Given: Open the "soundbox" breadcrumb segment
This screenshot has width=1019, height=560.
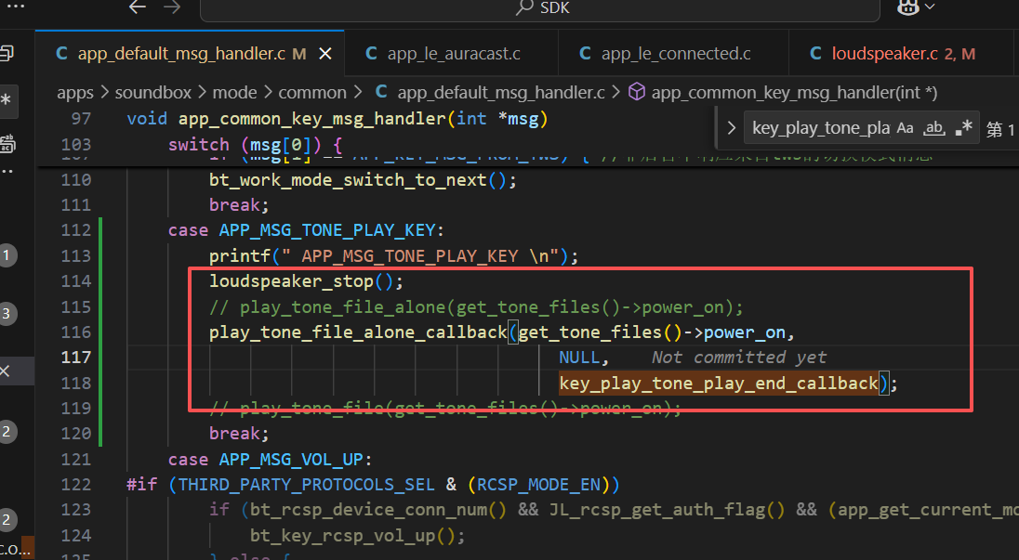Looking at the screenshot, I should [152, 93].
